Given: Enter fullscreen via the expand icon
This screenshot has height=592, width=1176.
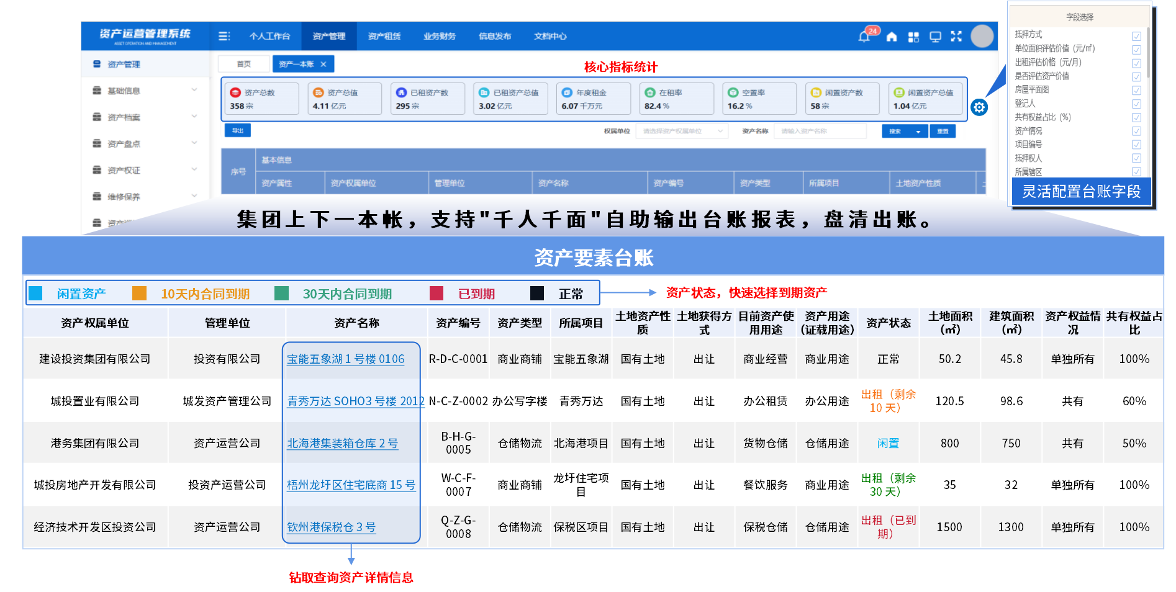Looking at the screenshot, I should (956, 37).
